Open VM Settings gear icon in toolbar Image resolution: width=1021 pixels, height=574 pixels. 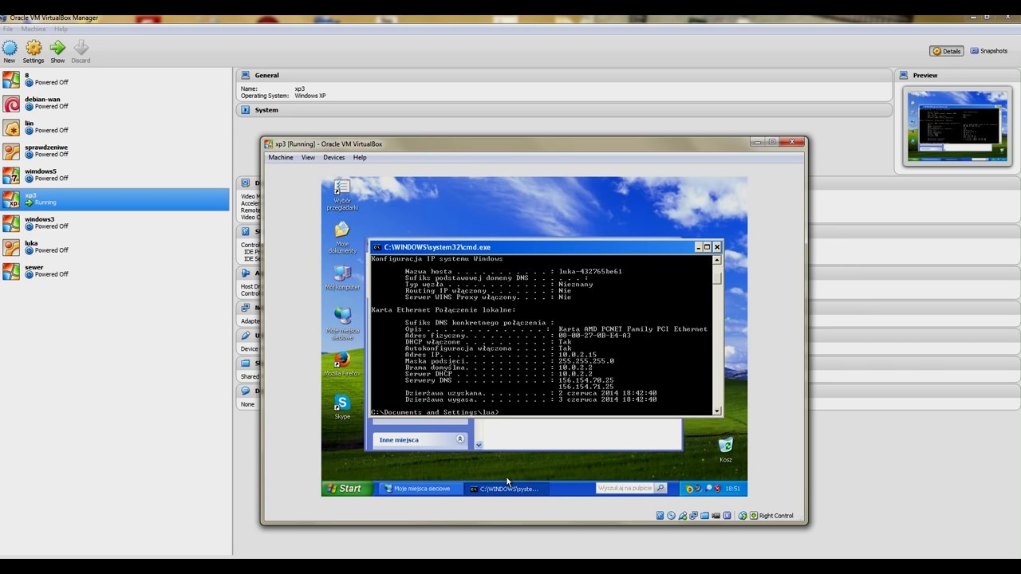click(x=34, y=48)
